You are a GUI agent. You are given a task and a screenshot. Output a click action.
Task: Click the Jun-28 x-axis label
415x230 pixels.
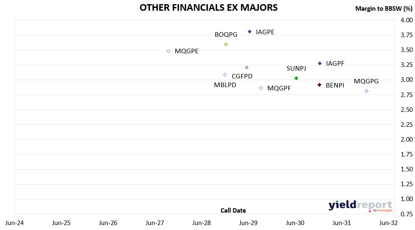click(x=202, y=223)
